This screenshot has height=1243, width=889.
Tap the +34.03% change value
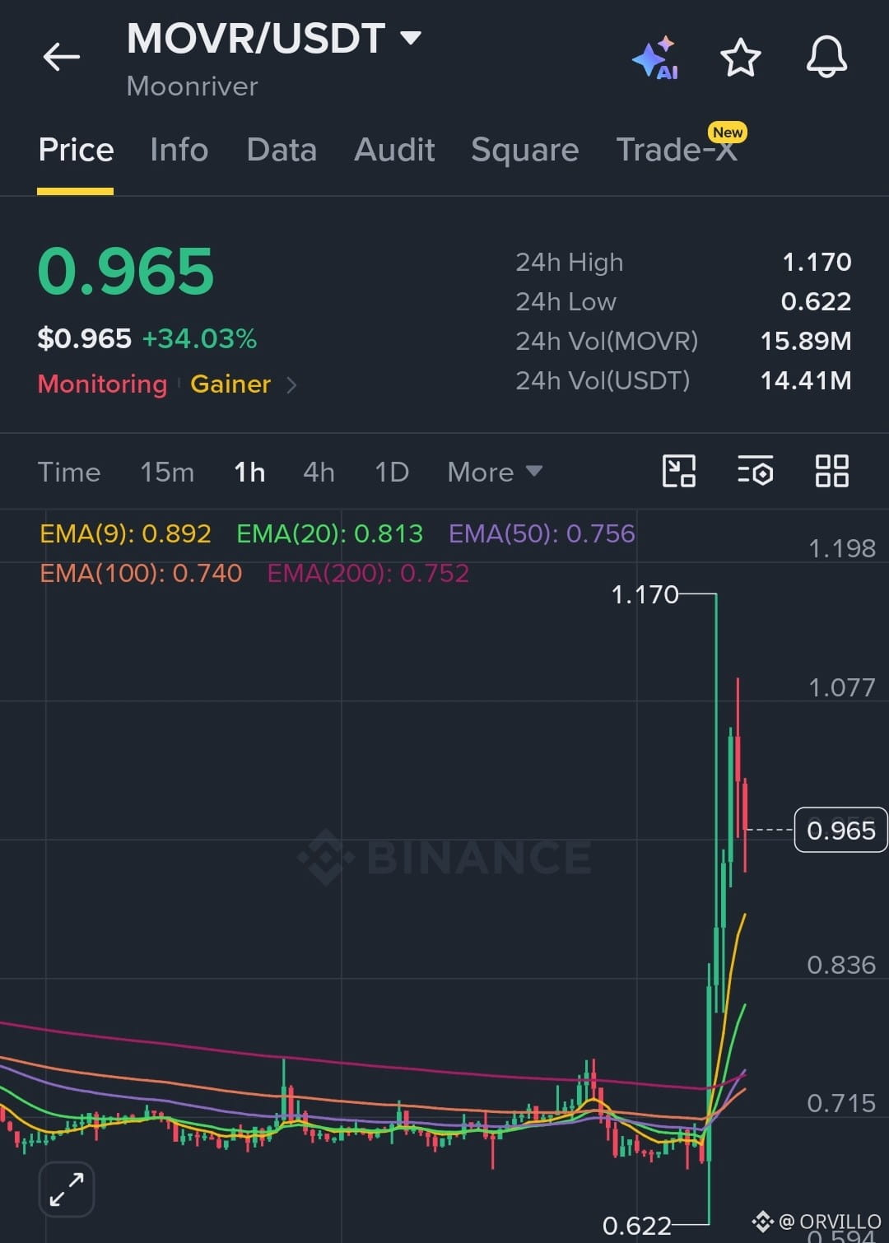pyautogui.click(x=199, y=338)
